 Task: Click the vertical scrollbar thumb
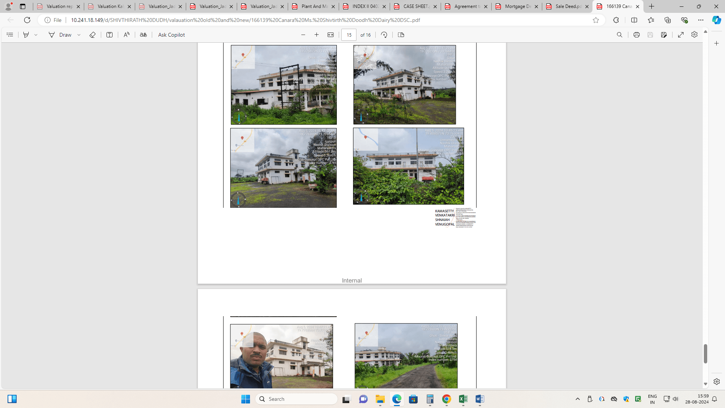705,354
